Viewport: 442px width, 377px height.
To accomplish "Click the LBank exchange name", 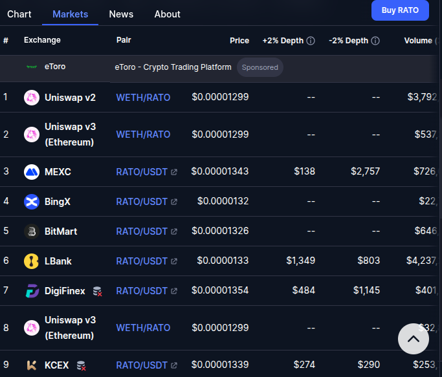I will pos(58,261).
